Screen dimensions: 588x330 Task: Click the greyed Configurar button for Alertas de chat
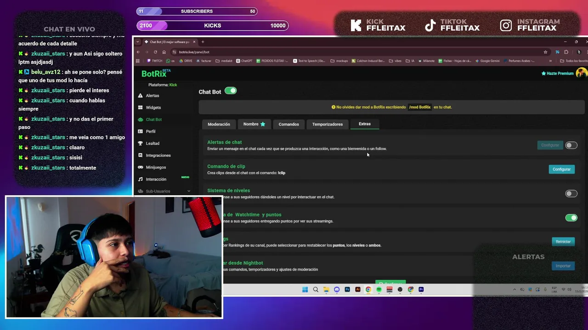click(550, 145)
